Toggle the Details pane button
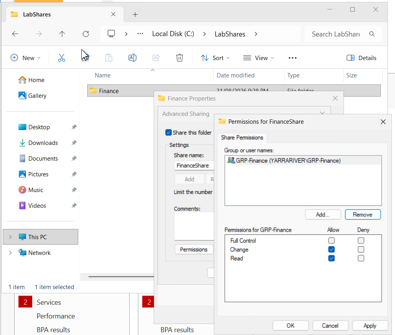 [x=361, y=58]
